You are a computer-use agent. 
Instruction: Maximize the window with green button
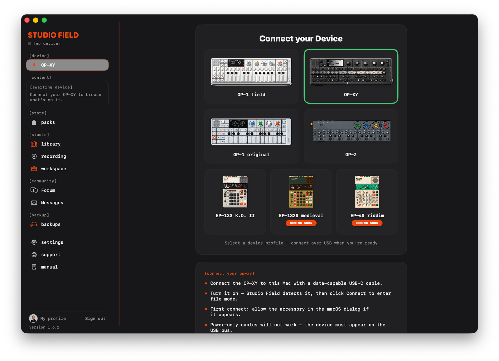(x=44, y=20)
